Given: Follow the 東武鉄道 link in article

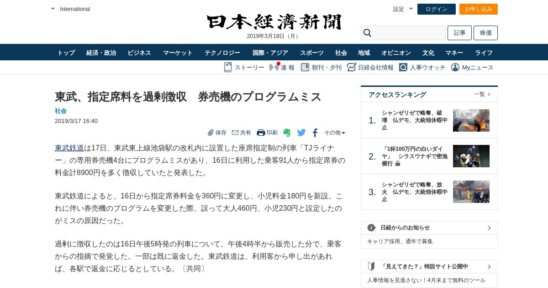Looking at the screenshot, I should point(69,148).
